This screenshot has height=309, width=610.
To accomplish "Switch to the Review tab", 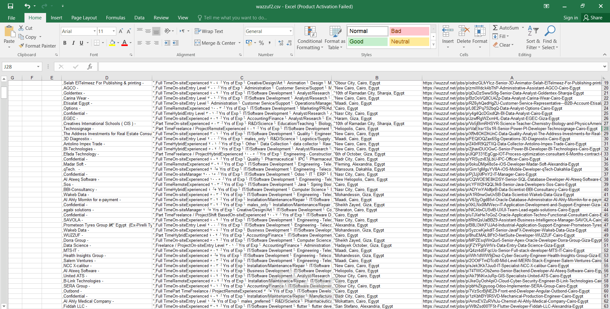I will [x=161, y=18].
